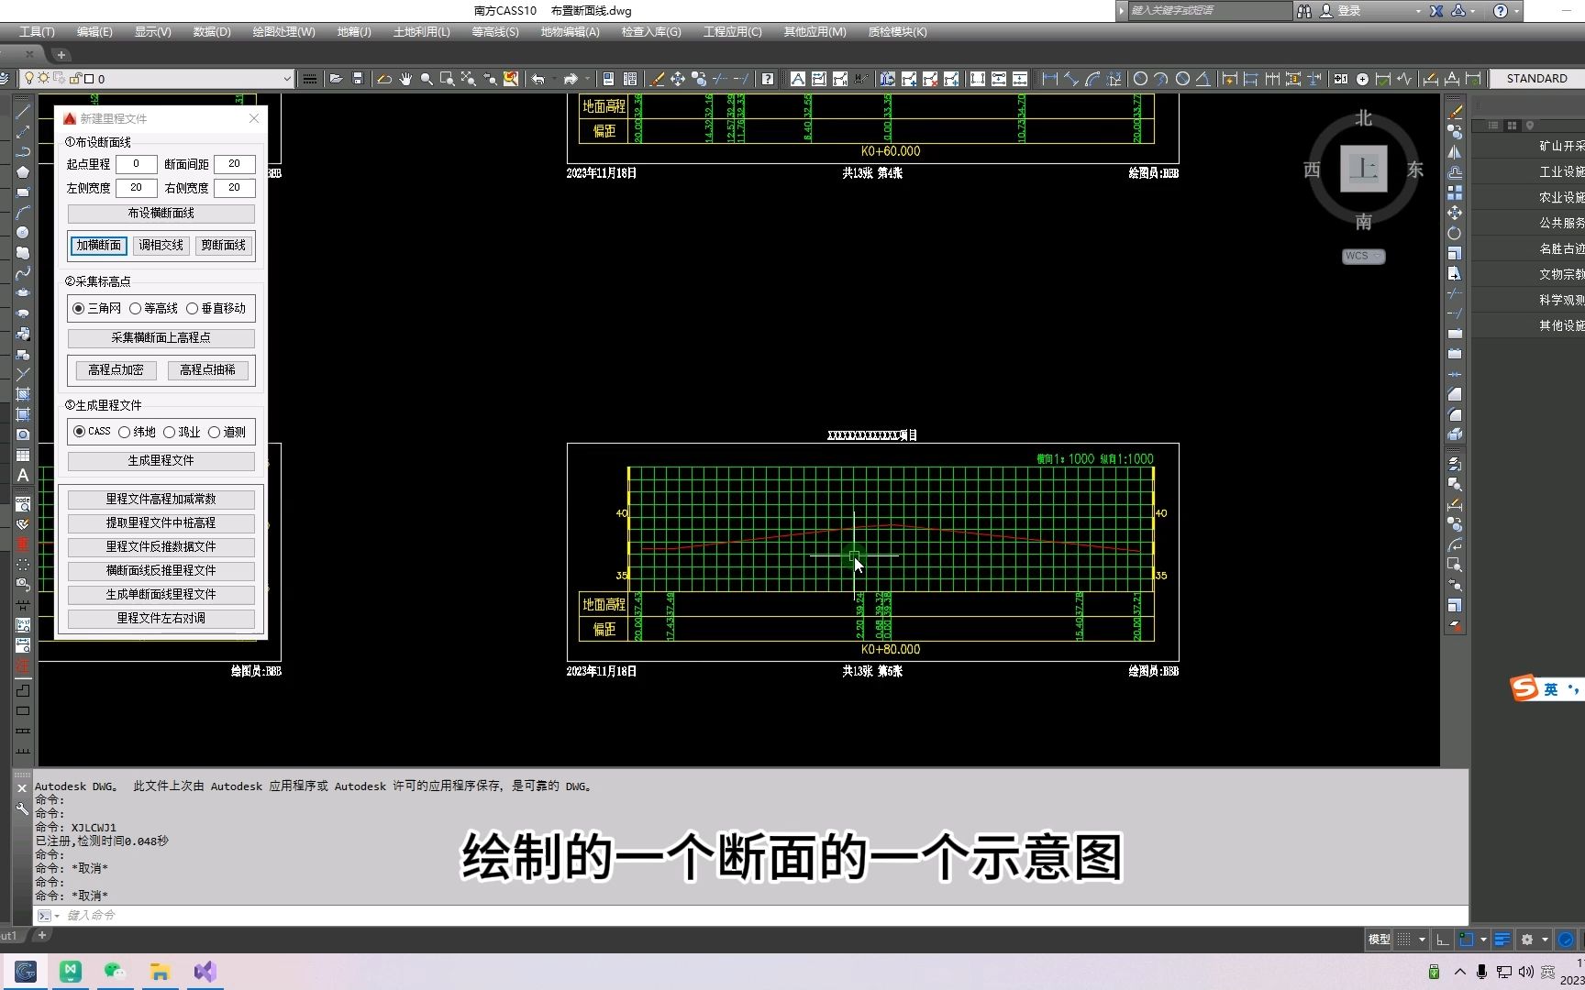Viewport: 1585px width, 990px height.
Task: Click the 生成里程文件 button
Action: [x=161, y=461]
